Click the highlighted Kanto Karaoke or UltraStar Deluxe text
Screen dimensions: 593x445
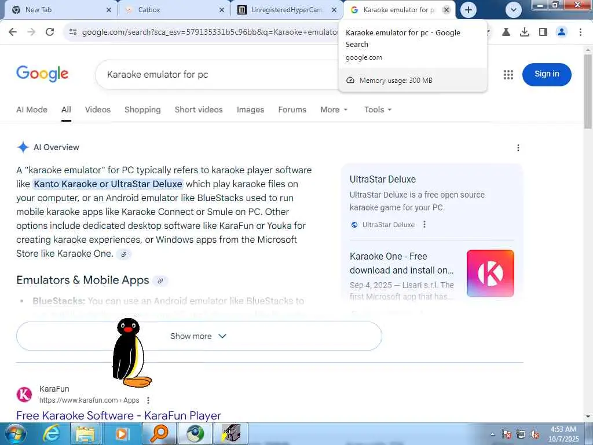(x=108, y=184)
